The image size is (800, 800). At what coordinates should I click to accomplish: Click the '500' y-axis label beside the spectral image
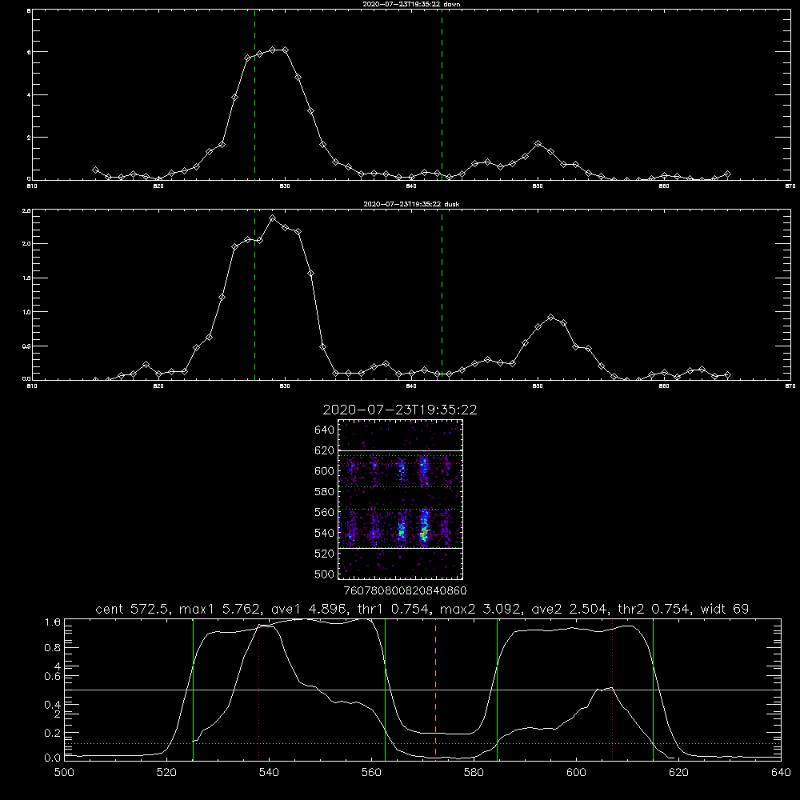tap(324, 574)
